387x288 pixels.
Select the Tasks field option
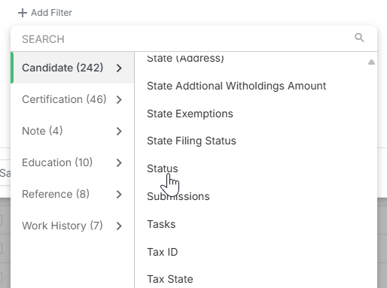coord(161,224)
